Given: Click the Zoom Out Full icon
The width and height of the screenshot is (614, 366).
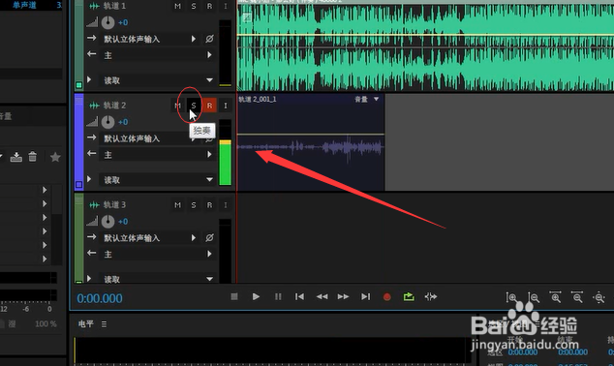Looking at the screenshot, I should click(x=599, y=297).
